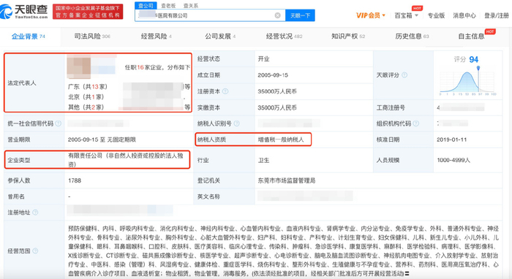Open help icon beside 统一社会信用代码

58,123
